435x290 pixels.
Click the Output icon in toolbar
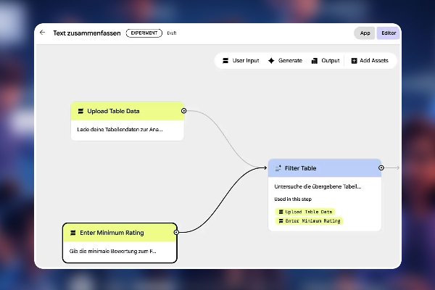tap(315, 60)
